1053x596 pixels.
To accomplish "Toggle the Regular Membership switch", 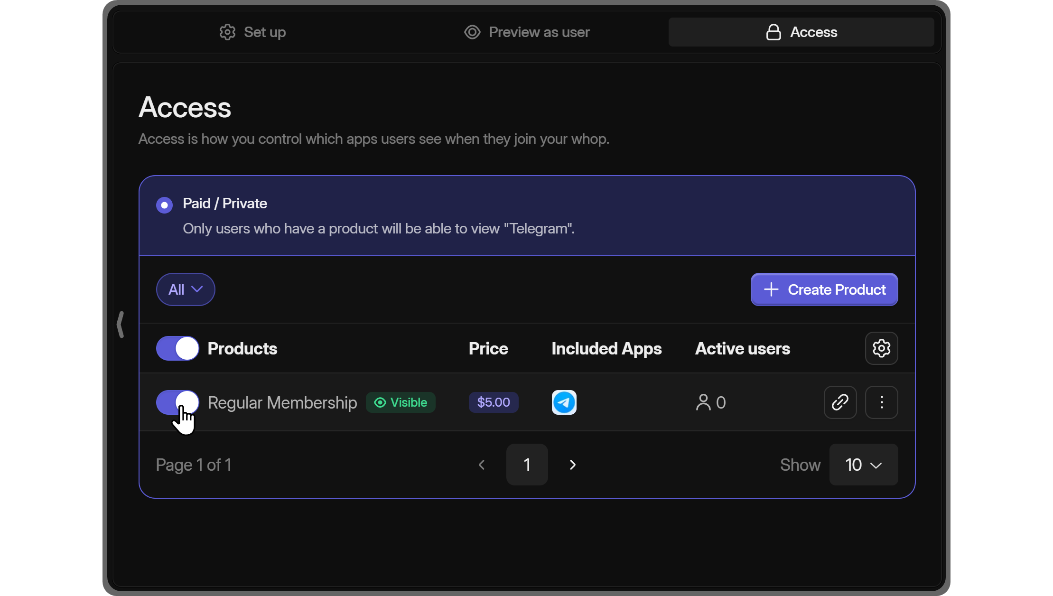I will tap(177, 402).
